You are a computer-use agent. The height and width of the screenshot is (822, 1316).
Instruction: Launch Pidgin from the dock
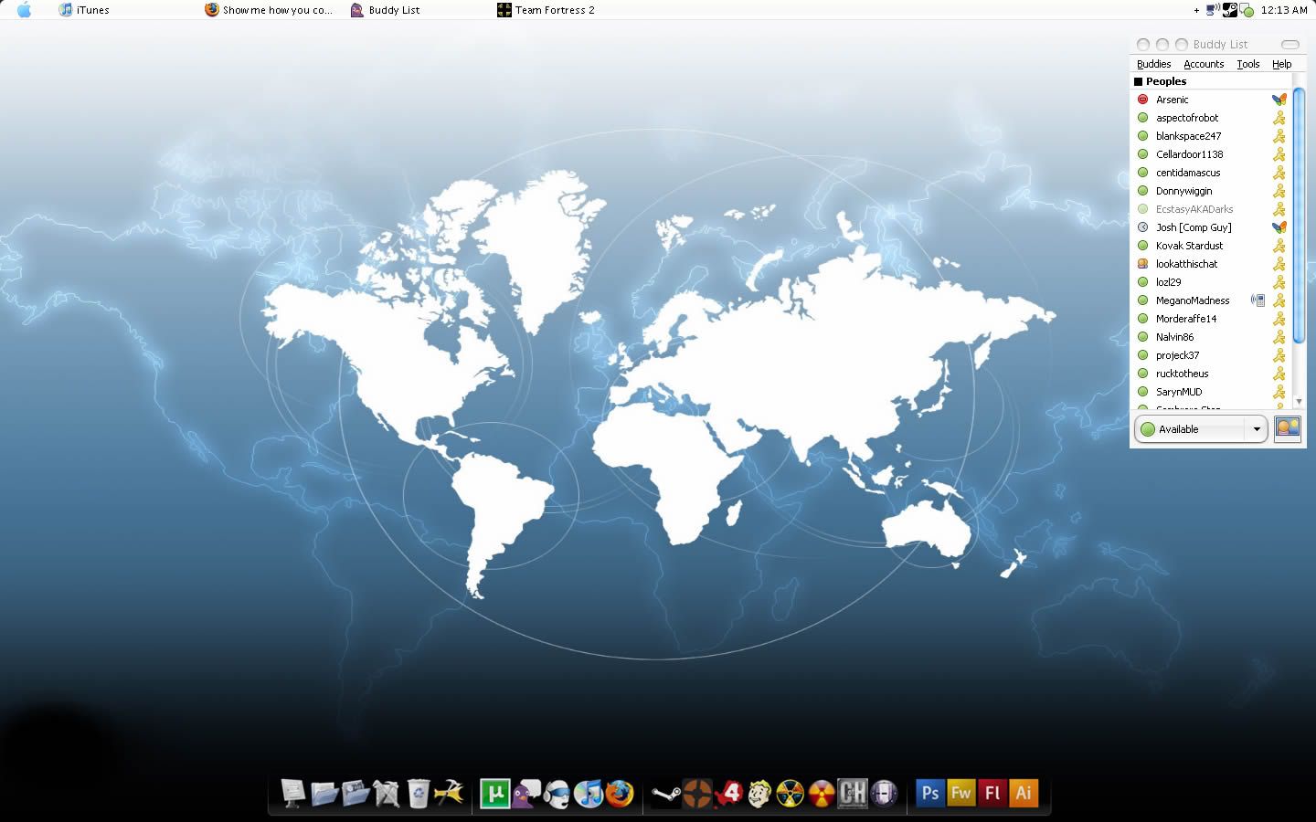click(526, 793)
